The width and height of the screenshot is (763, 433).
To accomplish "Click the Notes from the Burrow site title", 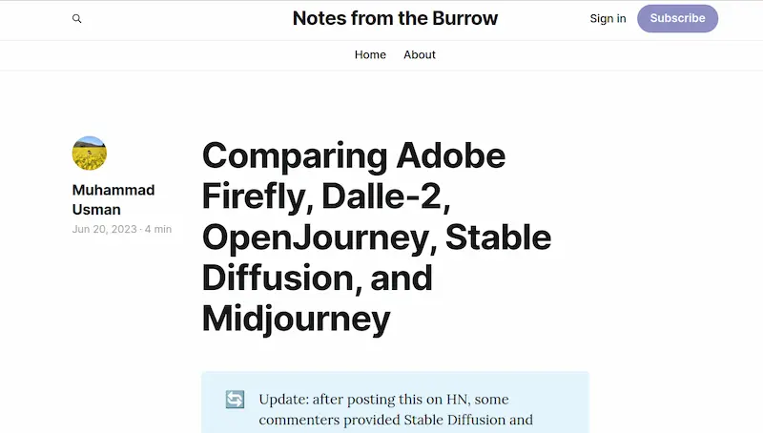I will 395,18.
